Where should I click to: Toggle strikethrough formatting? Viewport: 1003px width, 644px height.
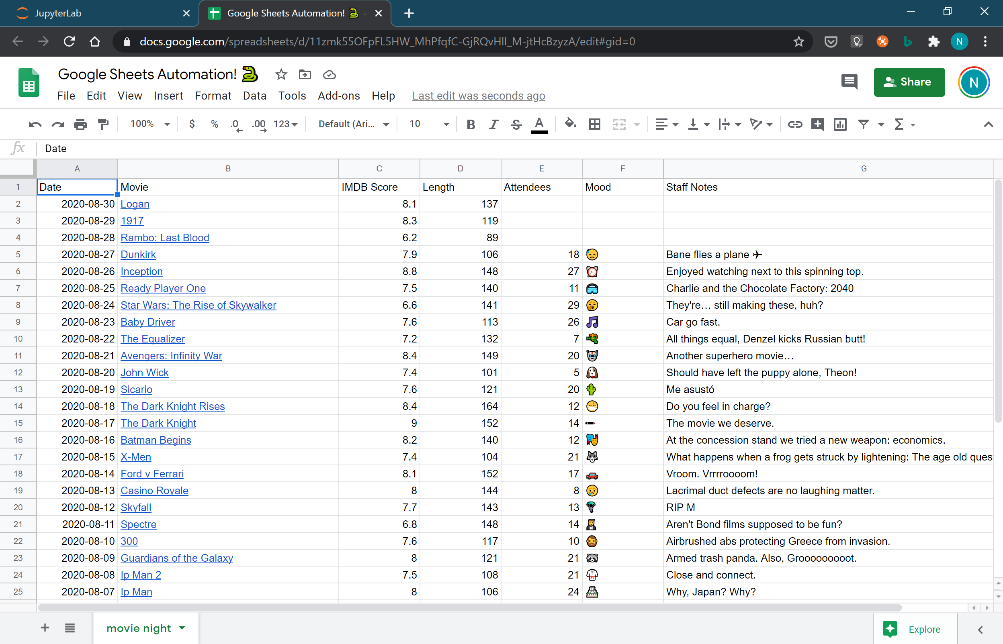516,124
